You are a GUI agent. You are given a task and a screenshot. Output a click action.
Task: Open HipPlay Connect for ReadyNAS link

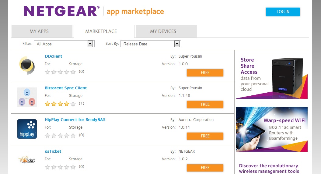coord(75,120)
